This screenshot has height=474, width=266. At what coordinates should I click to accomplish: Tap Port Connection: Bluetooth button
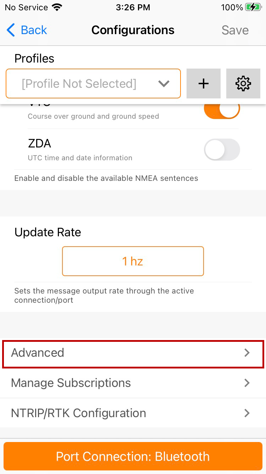133,457
